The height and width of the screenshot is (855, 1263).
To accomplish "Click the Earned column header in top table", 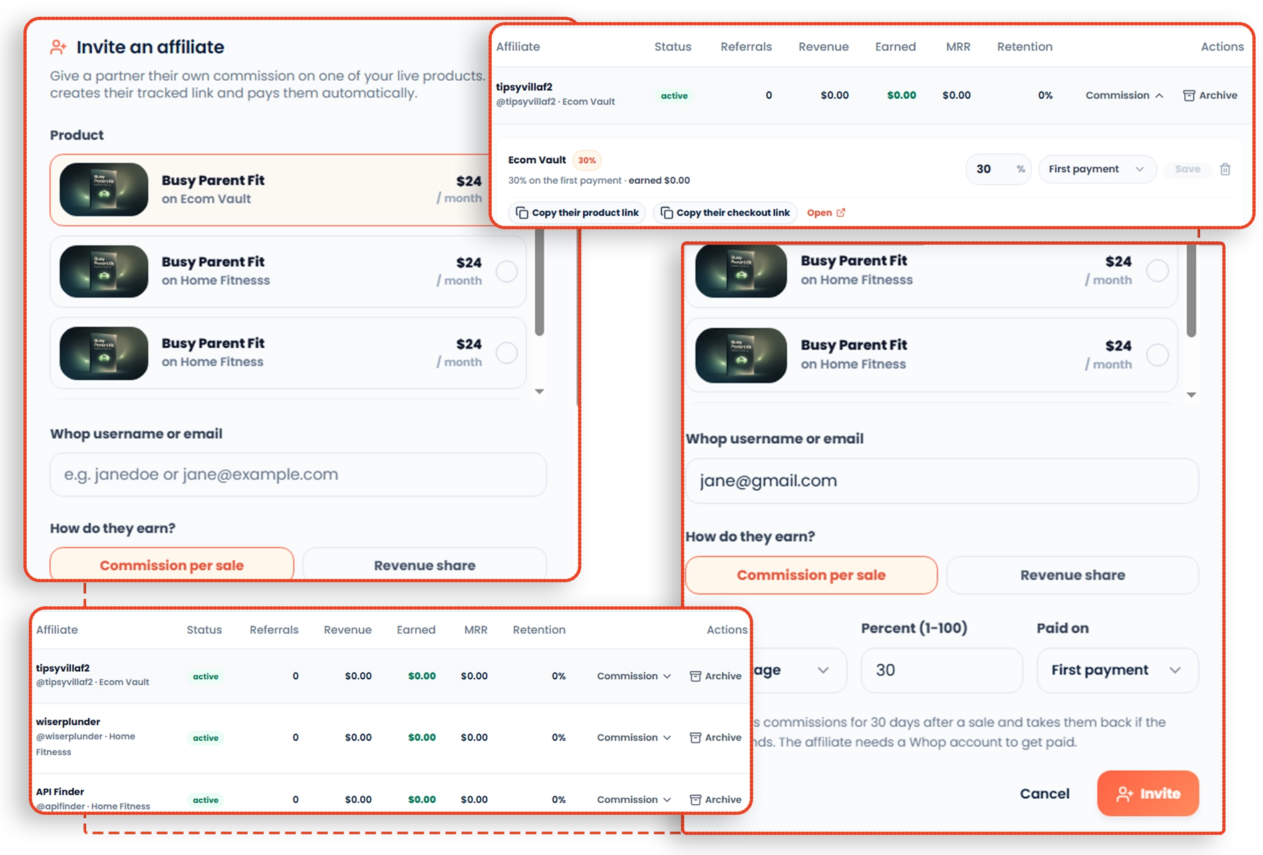I will pos(895,47).
